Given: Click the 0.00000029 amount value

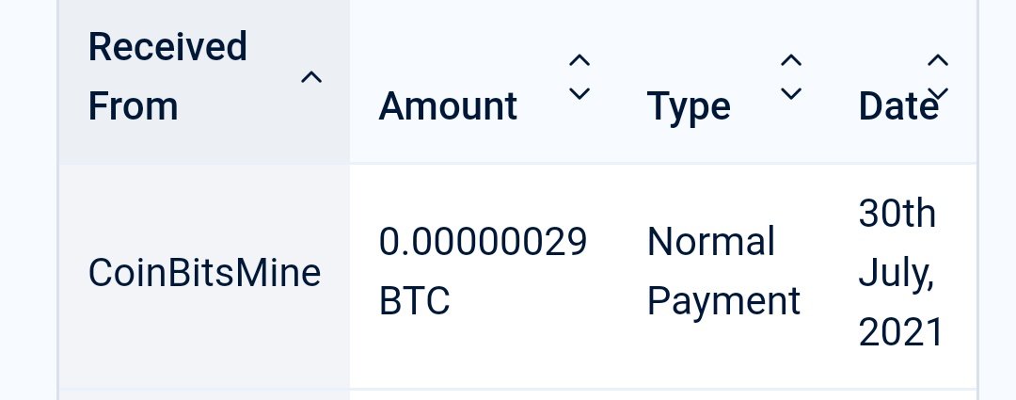Looking at the screenshot, I should (x=483, y=243).
